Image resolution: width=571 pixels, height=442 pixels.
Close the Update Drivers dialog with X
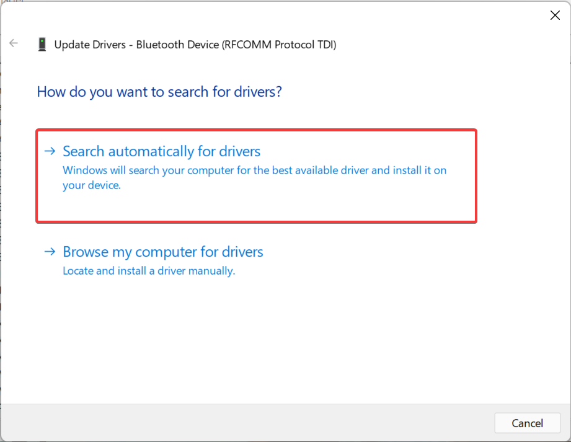click(x=555, y=15)
